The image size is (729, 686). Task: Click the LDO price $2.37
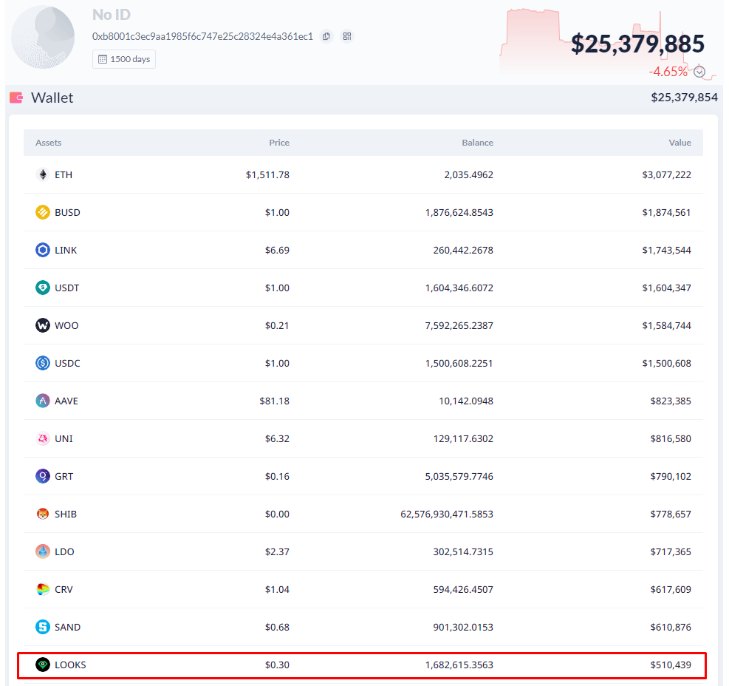click(277, 552)
